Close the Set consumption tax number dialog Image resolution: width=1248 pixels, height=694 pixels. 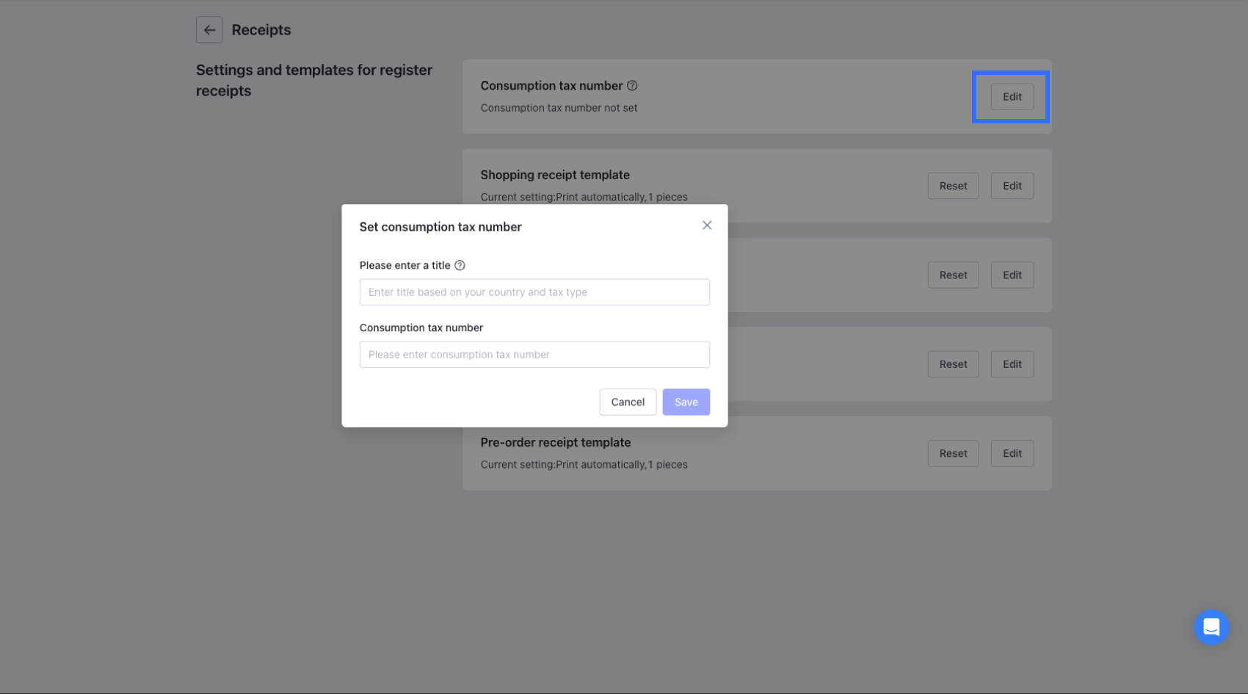(x=707, y=225)
